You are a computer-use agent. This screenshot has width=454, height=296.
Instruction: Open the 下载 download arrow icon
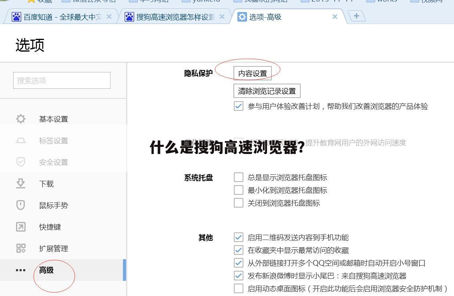click(x=20, y=184)
